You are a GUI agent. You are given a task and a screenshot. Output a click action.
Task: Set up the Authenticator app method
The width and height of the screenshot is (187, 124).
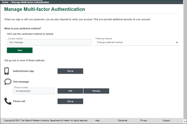tap(70, 71)
